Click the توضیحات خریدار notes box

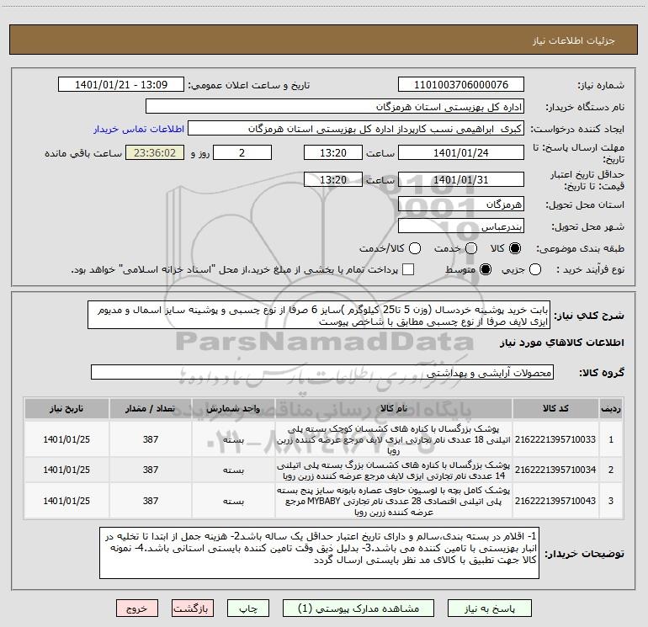(x=320, y=553)
